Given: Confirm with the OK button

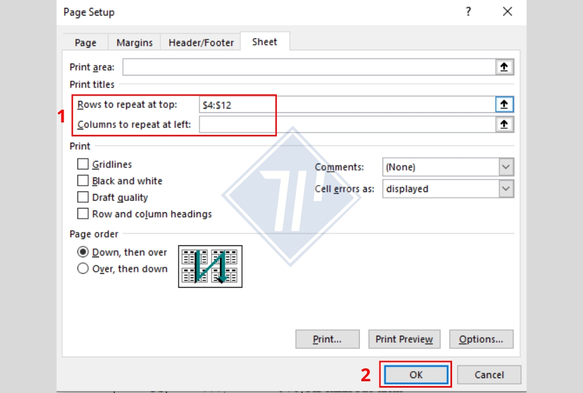Looking at the screenshot, I should (x=416, y=374).
